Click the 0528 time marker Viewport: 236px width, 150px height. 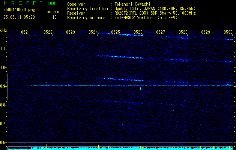pyautogui.click(x=183, y=32)
